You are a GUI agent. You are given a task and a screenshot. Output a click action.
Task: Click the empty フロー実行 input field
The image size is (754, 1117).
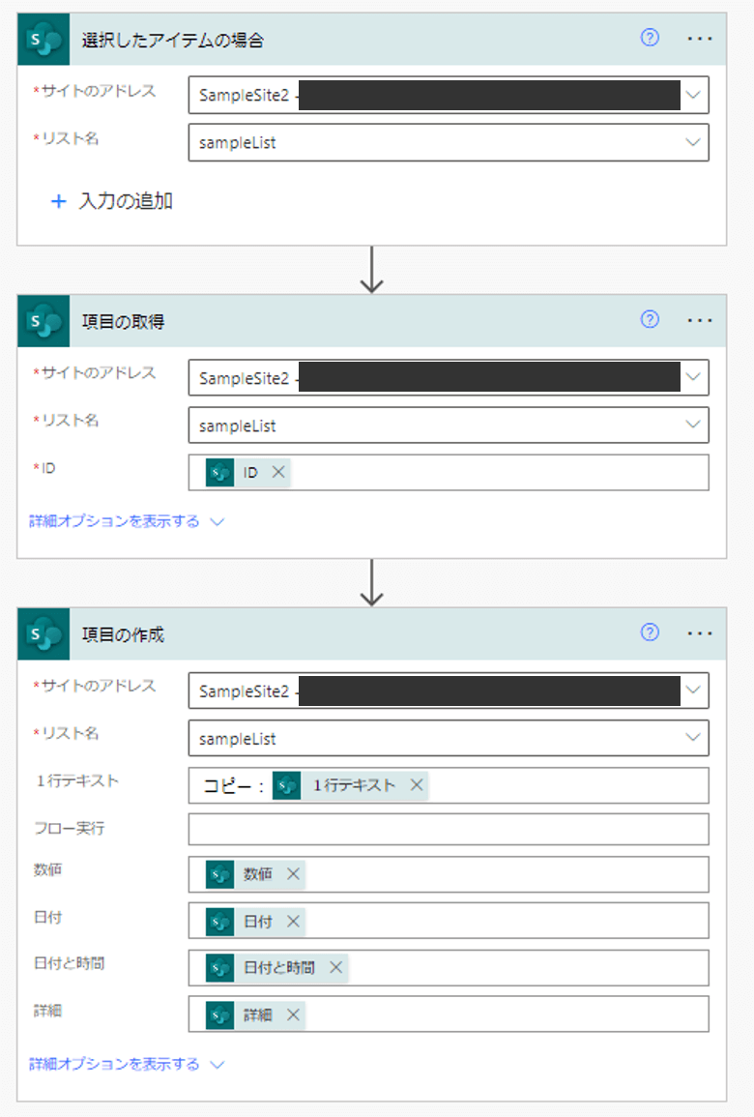(x=445, y=829)
